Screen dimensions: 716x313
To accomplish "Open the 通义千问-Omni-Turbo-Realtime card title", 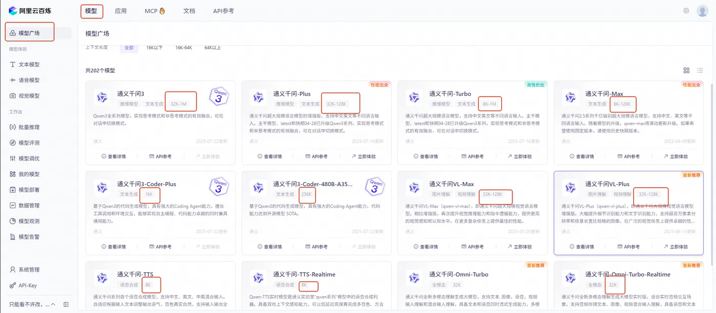I will point(628,274).
